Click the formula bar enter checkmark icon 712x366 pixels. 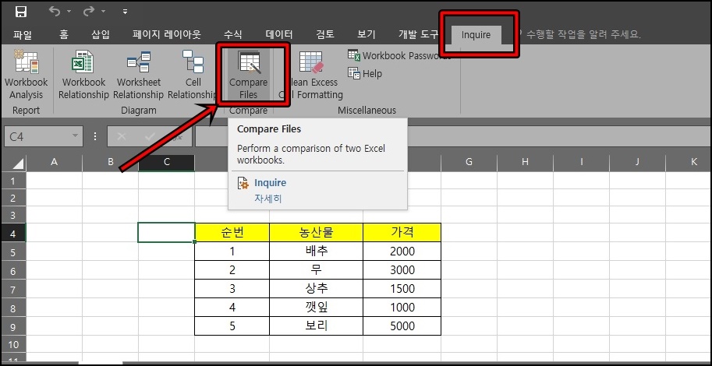coord(150,136)
